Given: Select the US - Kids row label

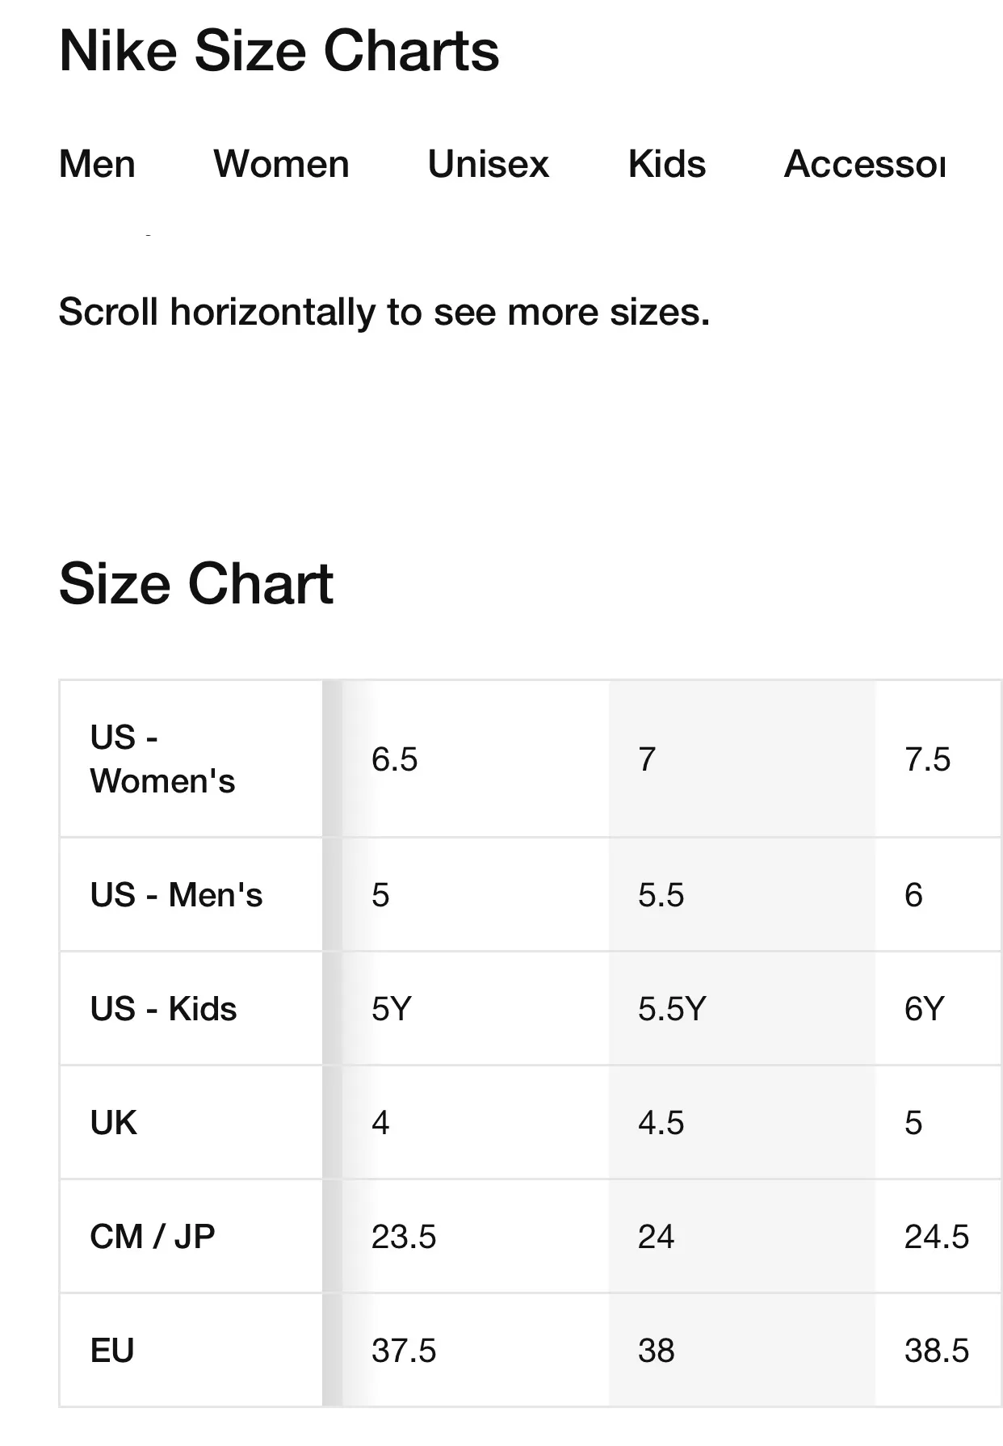Looking at the screenshot, I should coord(163,1008).
